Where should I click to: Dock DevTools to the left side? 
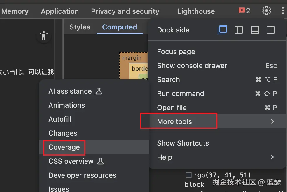pyautogui.click(x=239, y=30)
